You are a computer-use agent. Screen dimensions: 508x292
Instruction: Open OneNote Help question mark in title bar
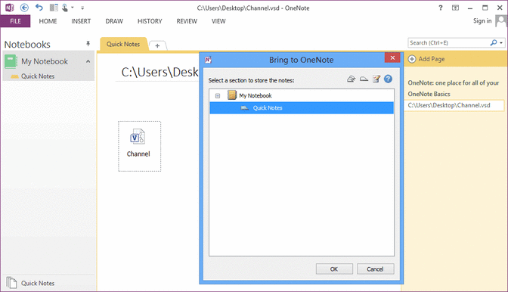coord(440,8)
